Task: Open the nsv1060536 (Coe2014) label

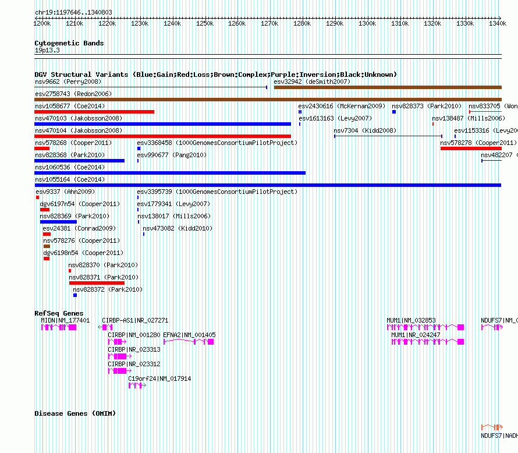Action: [x=70, y=167]
